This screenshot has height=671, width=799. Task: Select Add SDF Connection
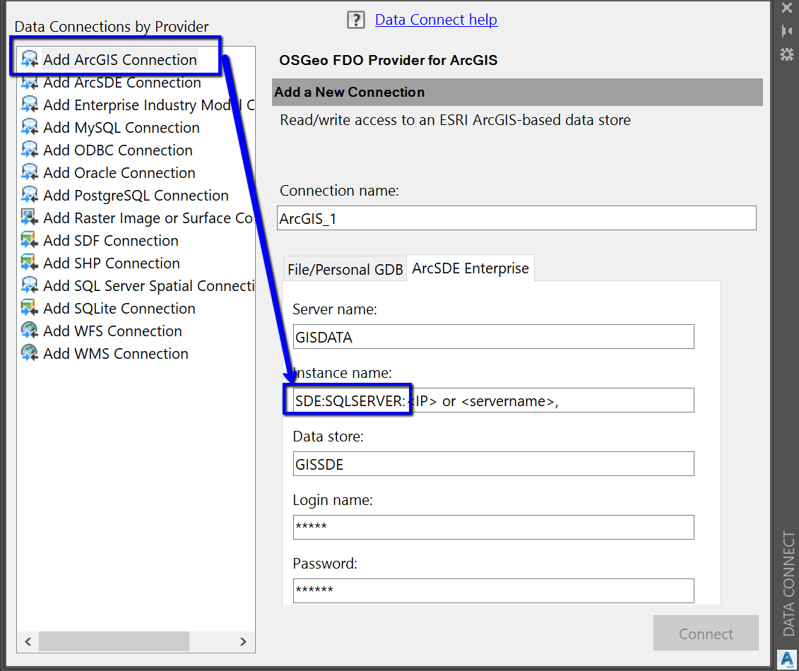(111, 240)
